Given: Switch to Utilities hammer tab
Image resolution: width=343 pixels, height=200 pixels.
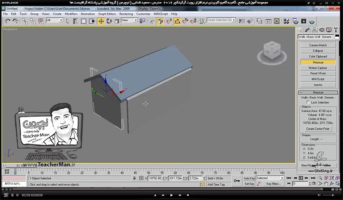Looking at the screenshot, I should click(336, 30).
